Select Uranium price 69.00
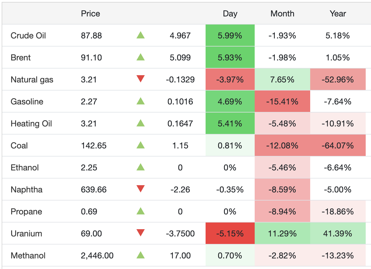371x269 pixels. point(91,234)
